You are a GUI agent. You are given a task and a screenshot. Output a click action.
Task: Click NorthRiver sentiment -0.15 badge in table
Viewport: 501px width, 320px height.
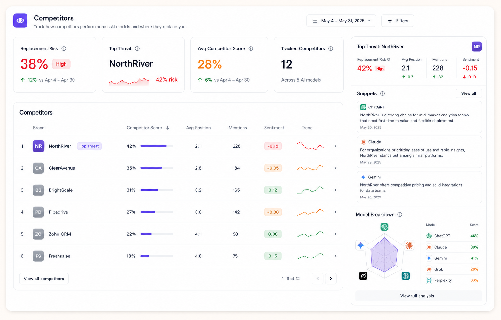pos(273,146)
